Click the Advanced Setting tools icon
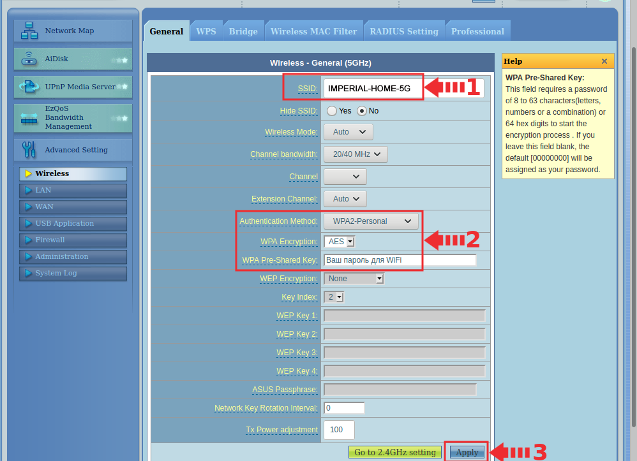Image resolution: width=637 pixels, height=461 pixels. (29, 150)
